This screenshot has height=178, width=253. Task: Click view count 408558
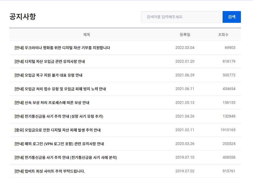pyautogui.click(x=229, y=157)
